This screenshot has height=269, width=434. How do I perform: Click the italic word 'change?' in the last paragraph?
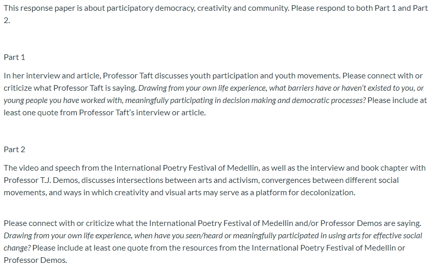[x=17, y=248]
